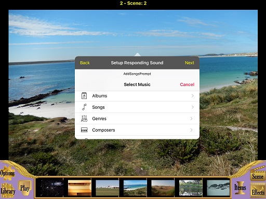Go Back in Setup Responding Sound
Image resolution: width=266 pixels, height=199 pixels.
click(x=85, y=63)
